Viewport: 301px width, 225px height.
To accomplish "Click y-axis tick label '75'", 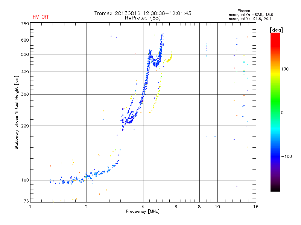I will coord(26,201).
